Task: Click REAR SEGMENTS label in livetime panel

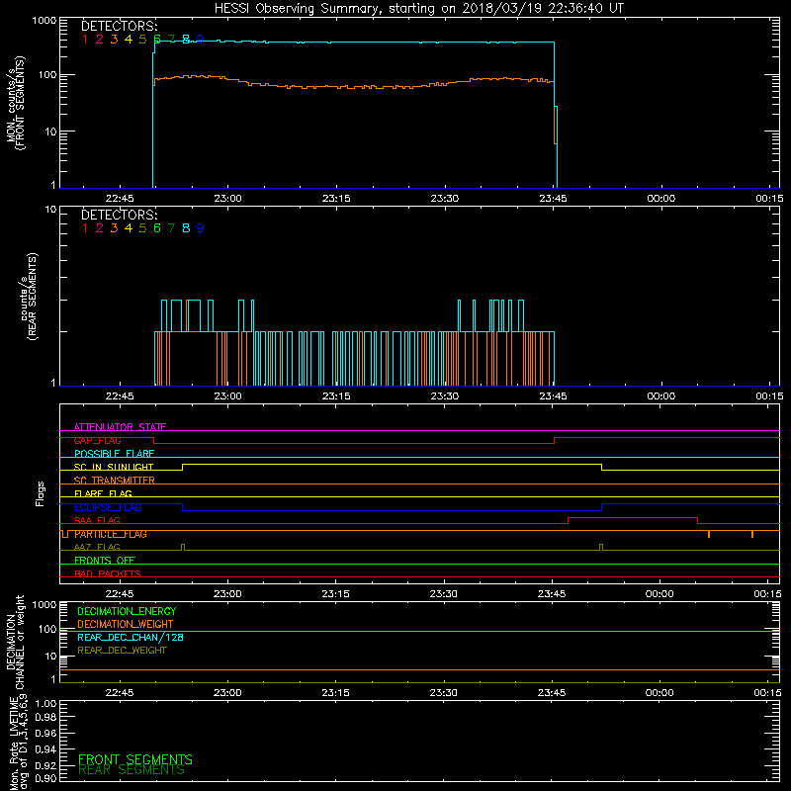Action: [132, 770]
